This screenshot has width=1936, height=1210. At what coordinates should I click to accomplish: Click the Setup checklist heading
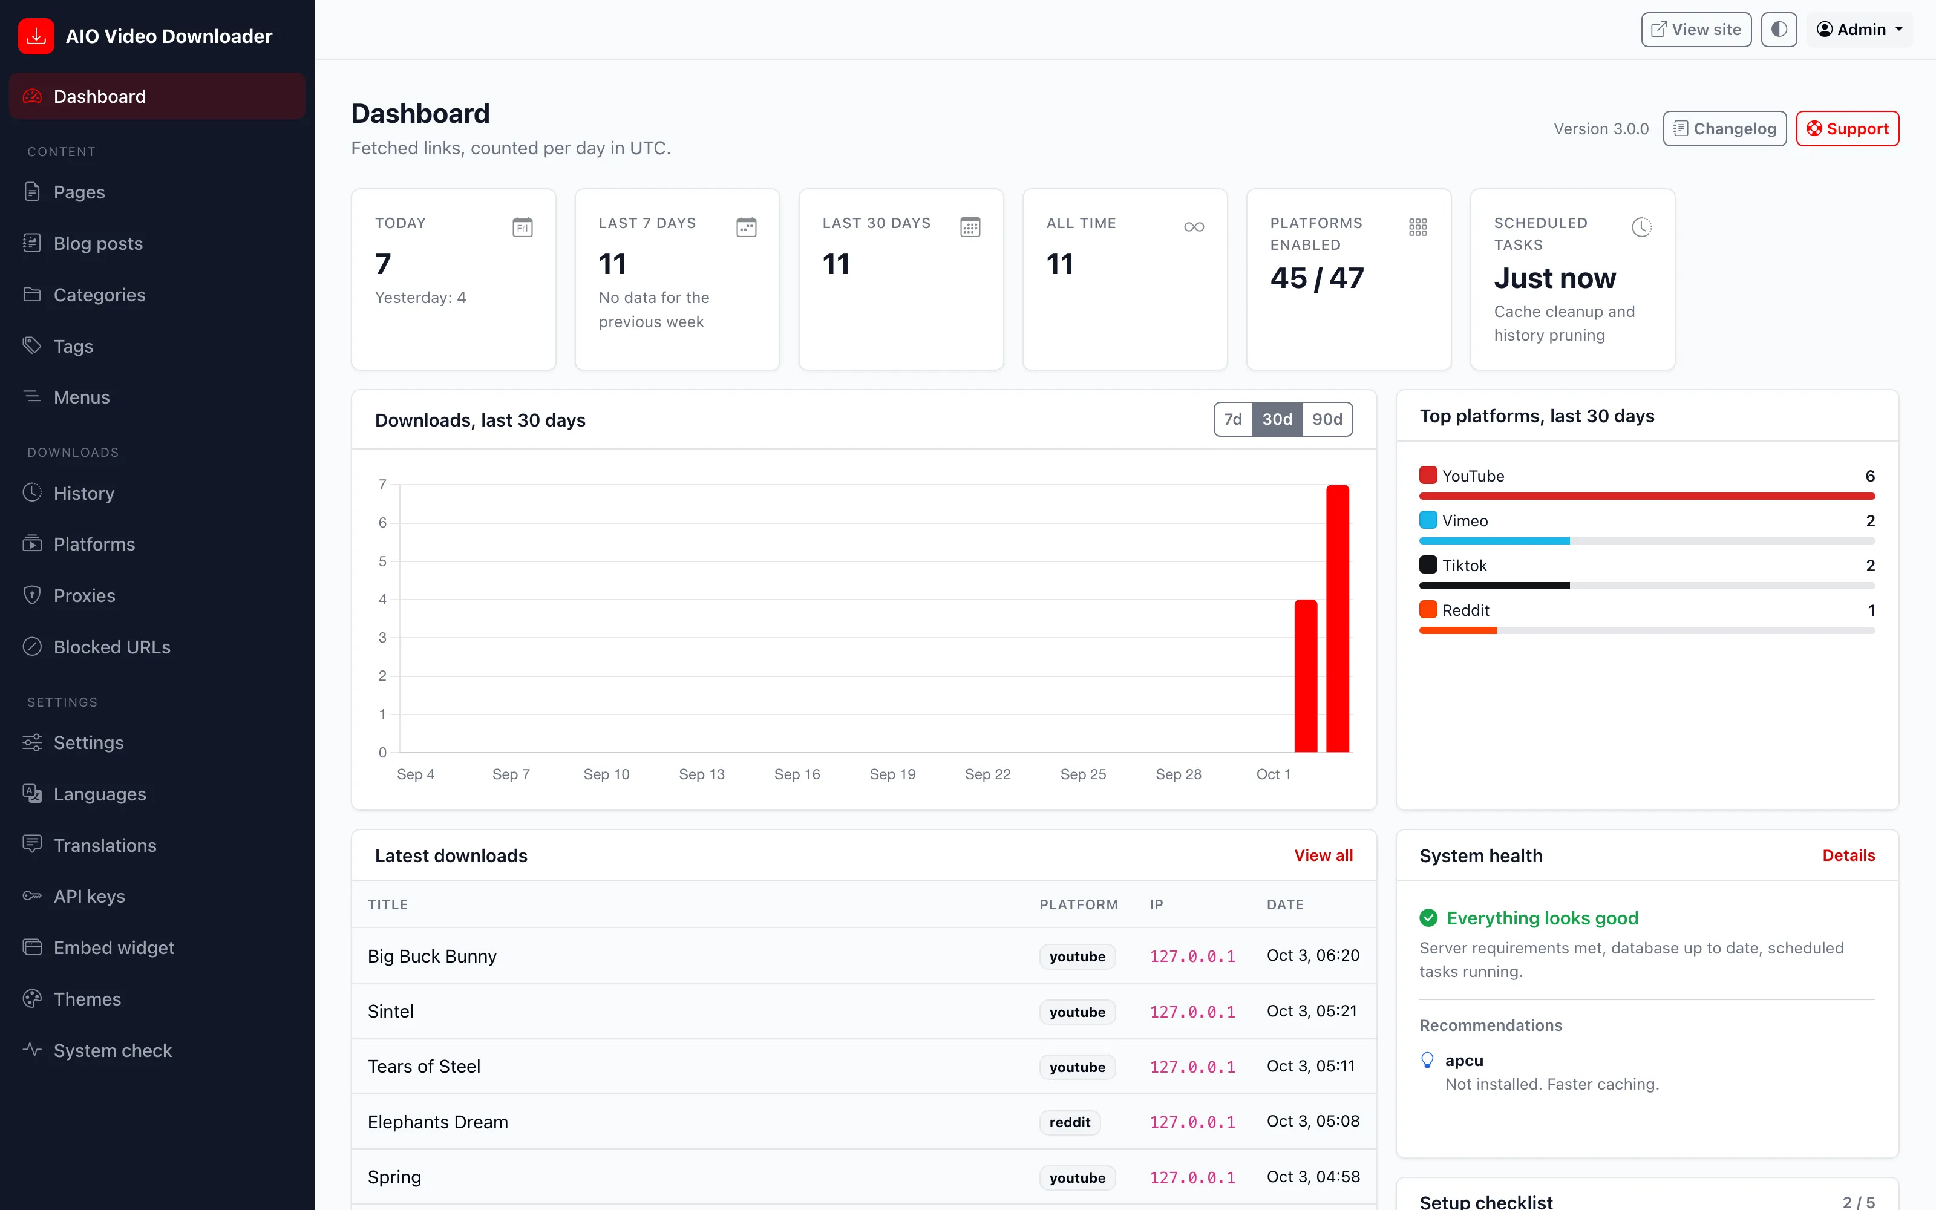(x=1486, y=1201)
